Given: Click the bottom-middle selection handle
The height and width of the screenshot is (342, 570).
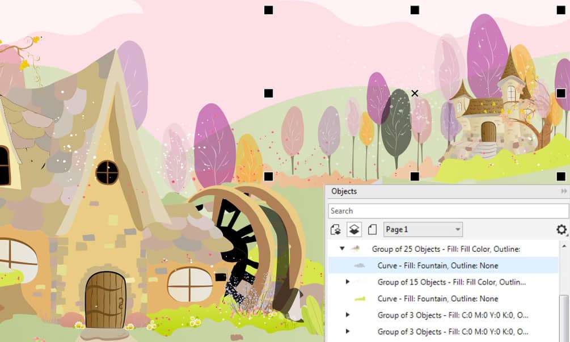Looking at the screenshot, I should (x=415, y=176).
